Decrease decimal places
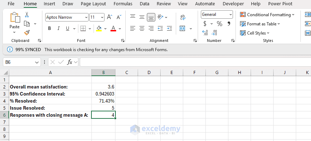The width and height of the screenshot is (311, 141). coord(214,33)
